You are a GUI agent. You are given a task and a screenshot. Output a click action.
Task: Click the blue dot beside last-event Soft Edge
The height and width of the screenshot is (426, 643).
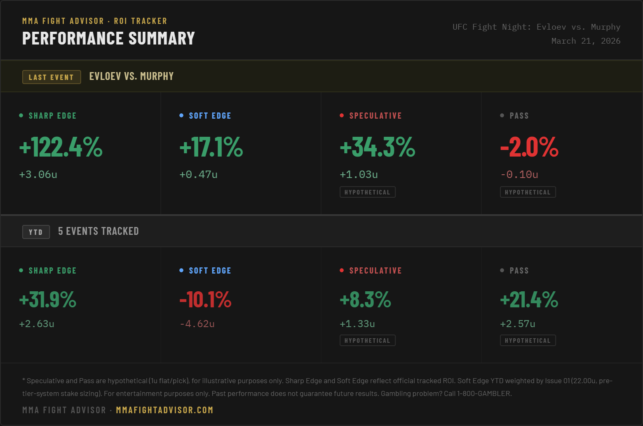point(181,115)
